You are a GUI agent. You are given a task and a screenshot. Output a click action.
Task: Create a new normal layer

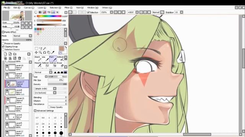click(x=5, y=54)
